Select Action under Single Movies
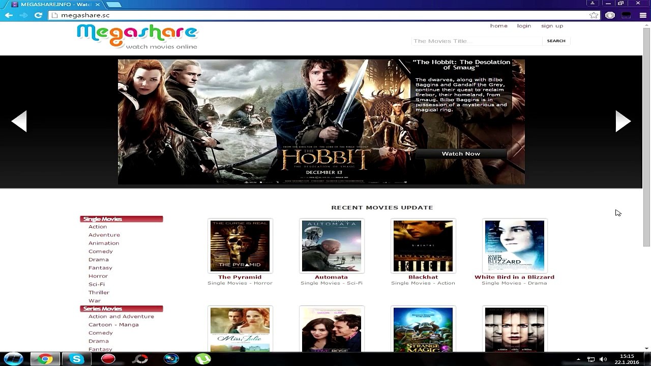 pyautogui.click(x=98, y=227)
